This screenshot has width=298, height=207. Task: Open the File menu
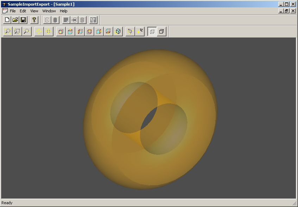pyautogui.click(x=13, y=11)
